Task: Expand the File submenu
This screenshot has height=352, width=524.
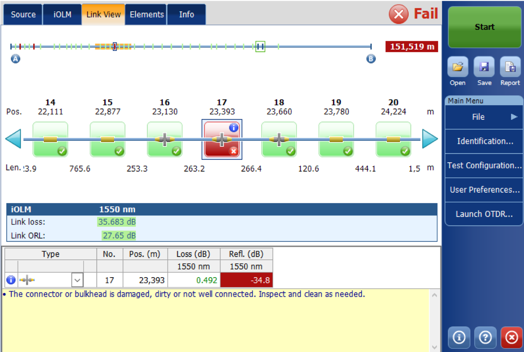Action: [484, 117]
